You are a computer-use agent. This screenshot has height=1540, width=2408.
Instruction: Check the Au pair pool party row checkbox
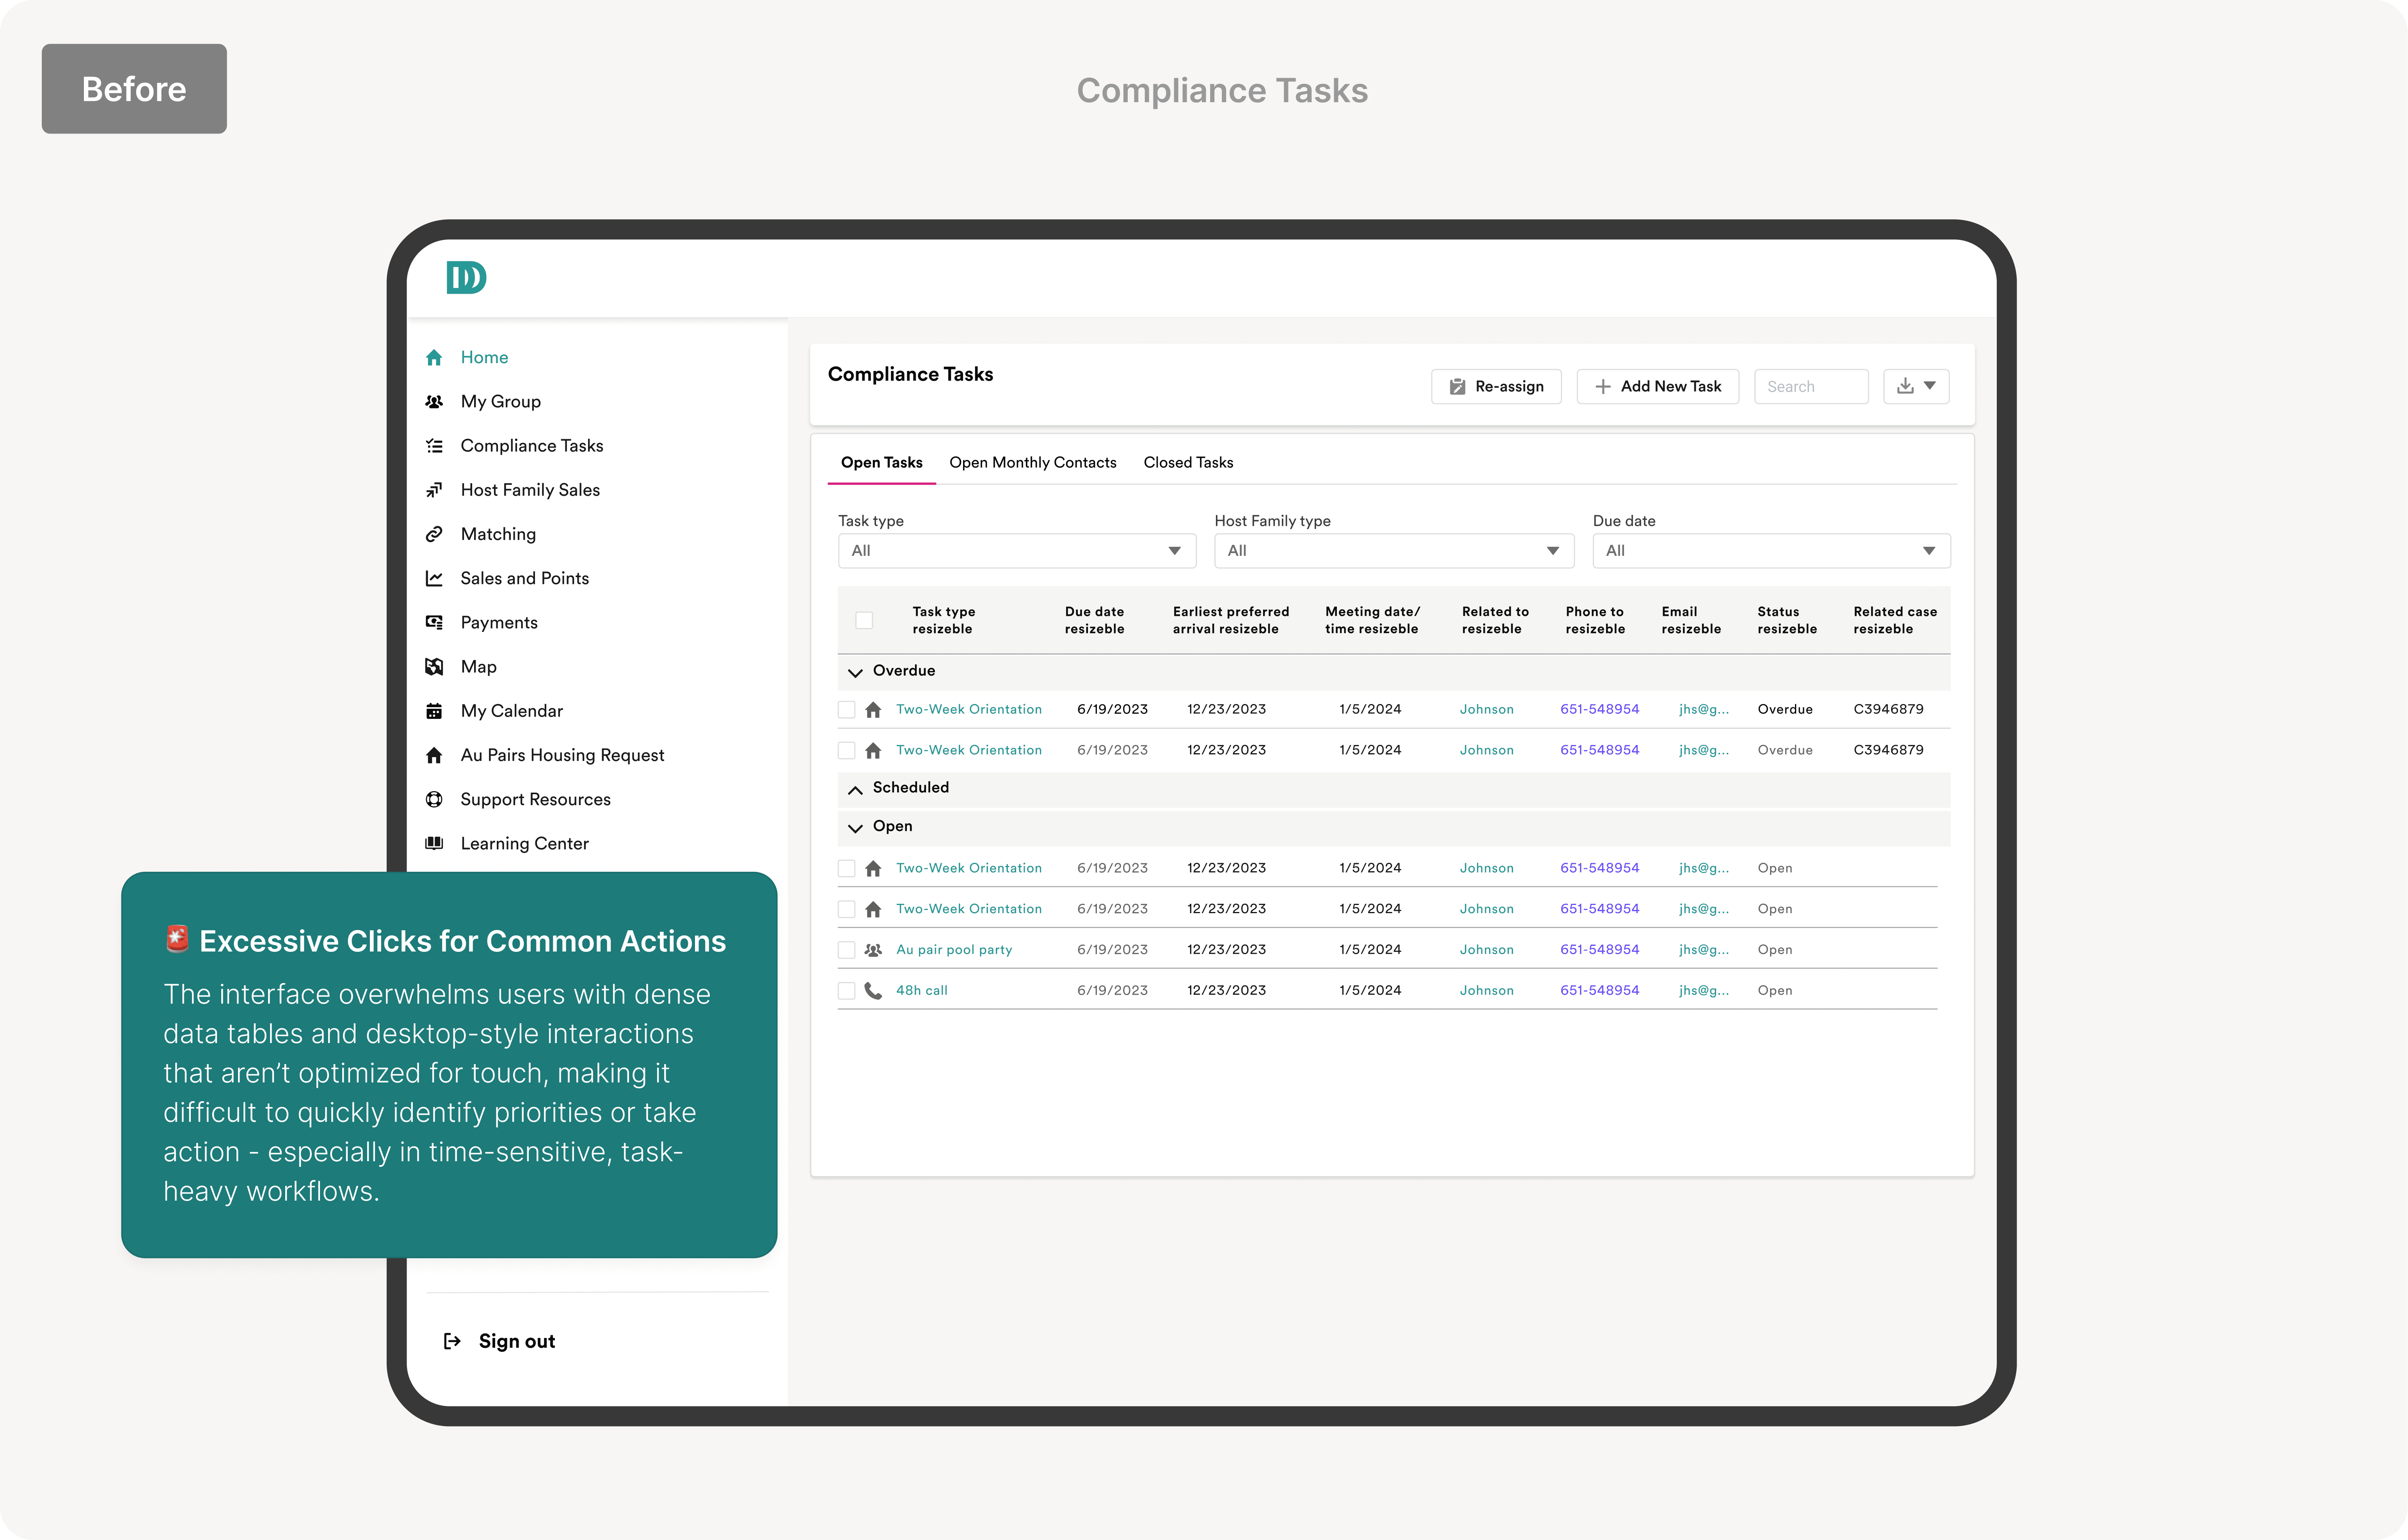pos(846,950)
